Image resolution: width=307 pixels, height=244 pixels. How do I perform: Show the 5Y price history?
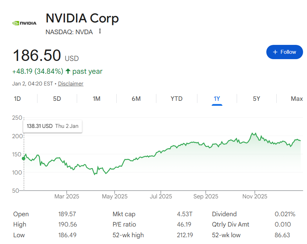[x=256, y=99]
